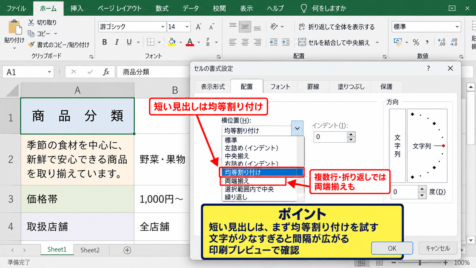Click the OK button
Image resolution: width=476 pixels, height=268 pixels.
click(392, 248)
